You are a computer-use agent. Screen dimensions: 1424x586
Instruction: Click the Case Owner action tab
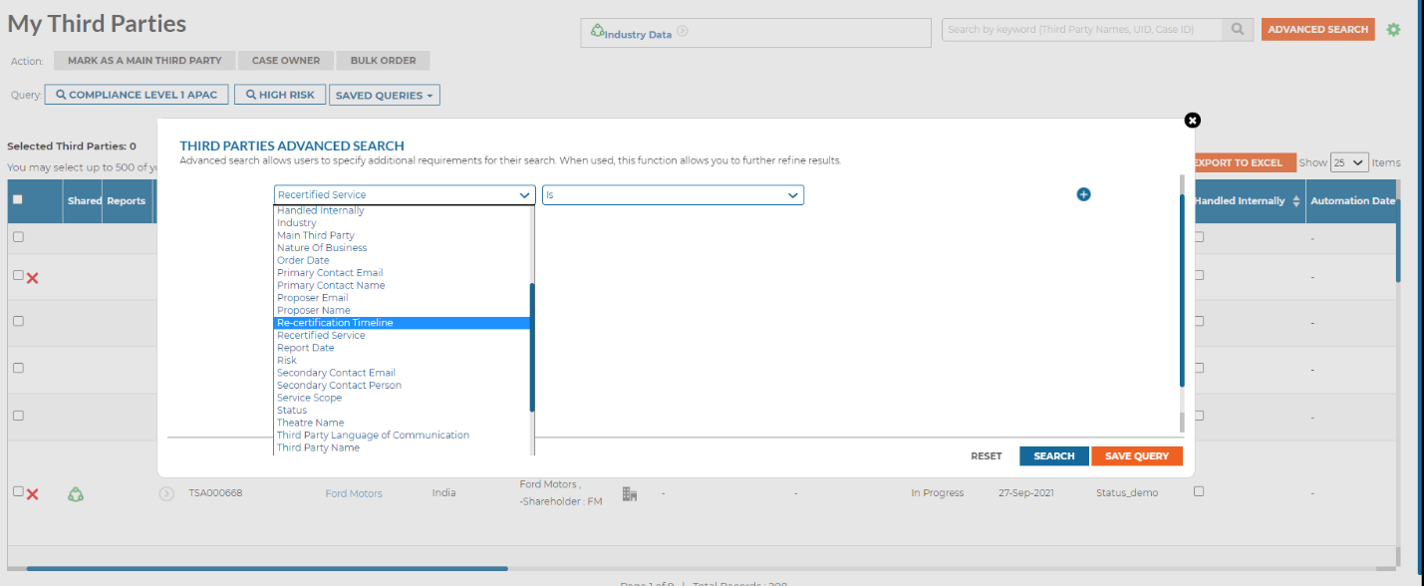pos(286,60)
